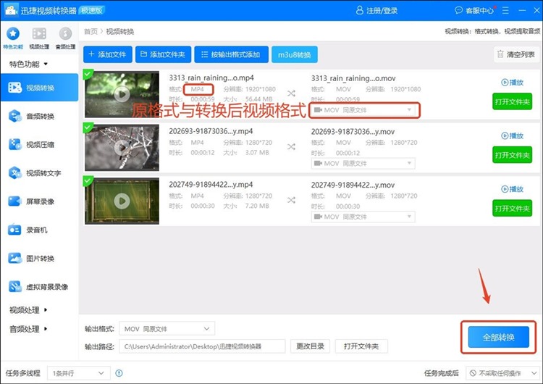Click file name 3313_rain_raining...o.mp4
This screenshot has height=384, width=543.
[211, 78]
